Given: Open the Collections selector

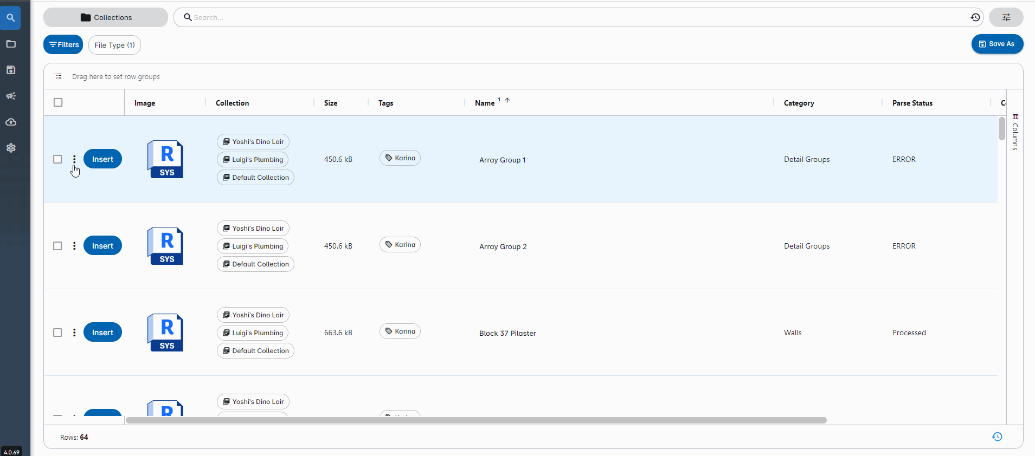Looking at the screenshot, I should tap(106, 17).
